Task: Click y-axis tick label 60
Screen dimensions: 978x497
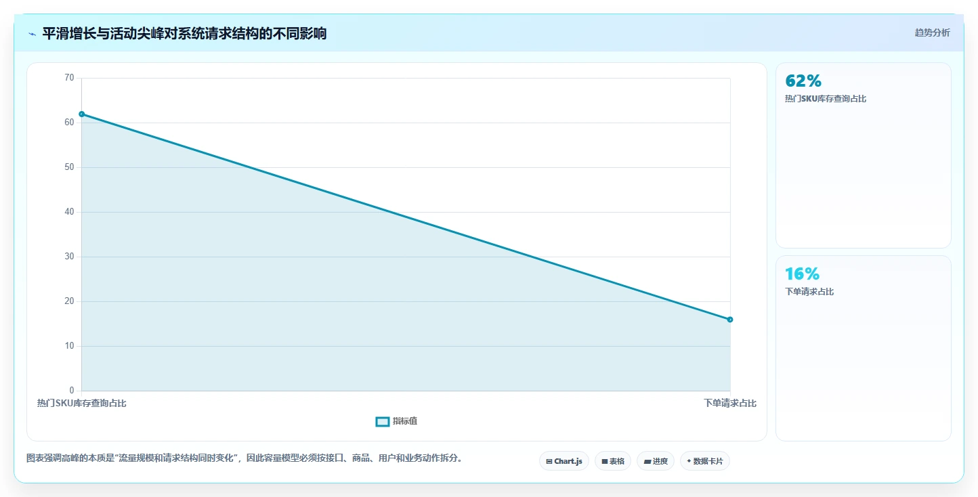Action: click(69, 123)
